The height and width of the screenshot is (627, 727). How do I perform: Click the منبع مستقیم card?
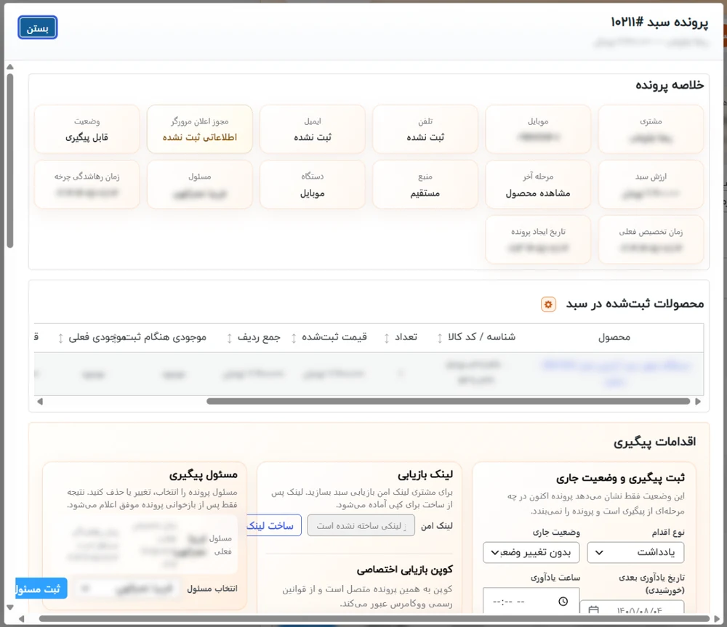(425, 185)
